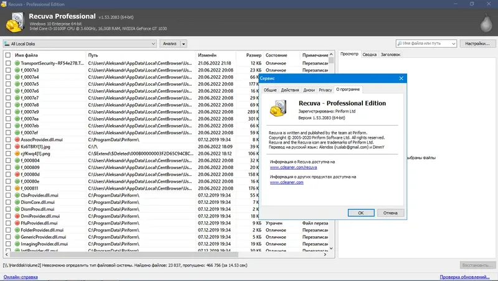This screenshot has height=281, width=498.
Task: Sort by the Размер column header
Action: [x=254, y=55]
